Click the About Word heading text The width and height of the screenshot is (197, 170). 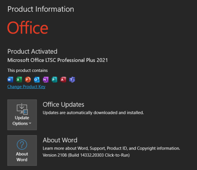pyautogui.click(x=60, y=140)
